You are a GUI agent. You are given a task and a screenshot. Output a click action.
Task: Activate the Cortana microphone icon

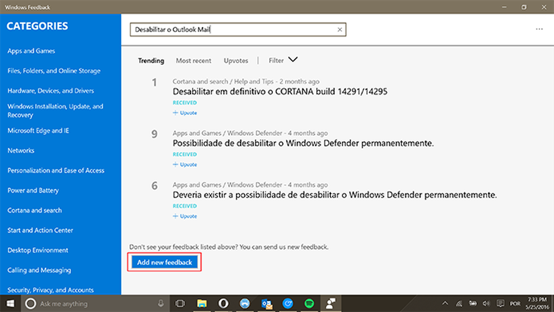161,304
